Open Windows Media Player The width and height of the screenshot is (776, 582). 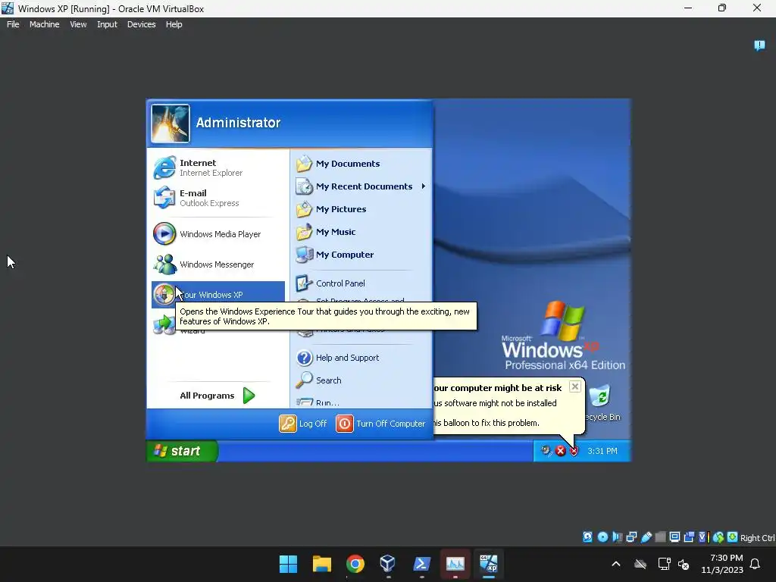coord(217,234)
